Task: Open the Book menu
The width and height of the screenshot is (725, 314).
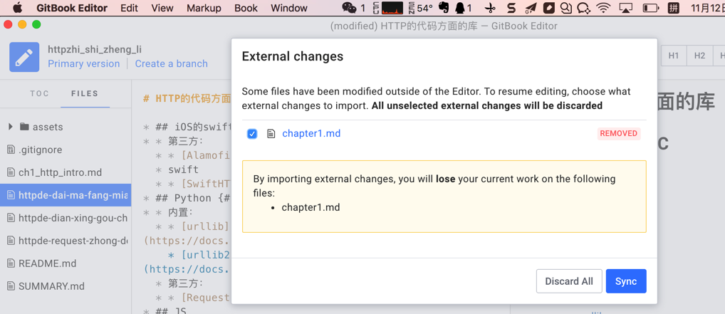Action: pos(246,9)
